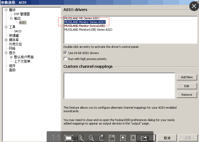Click the share arrow icon
Screen dimensions: 199x142
144,138
